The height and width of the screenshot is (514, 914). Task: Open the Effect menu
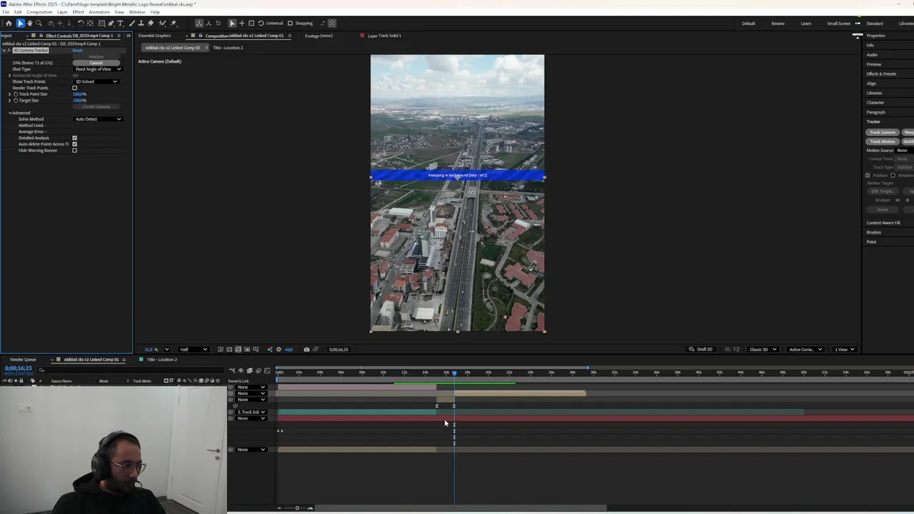pyautogui.click(x=78, y=12)
